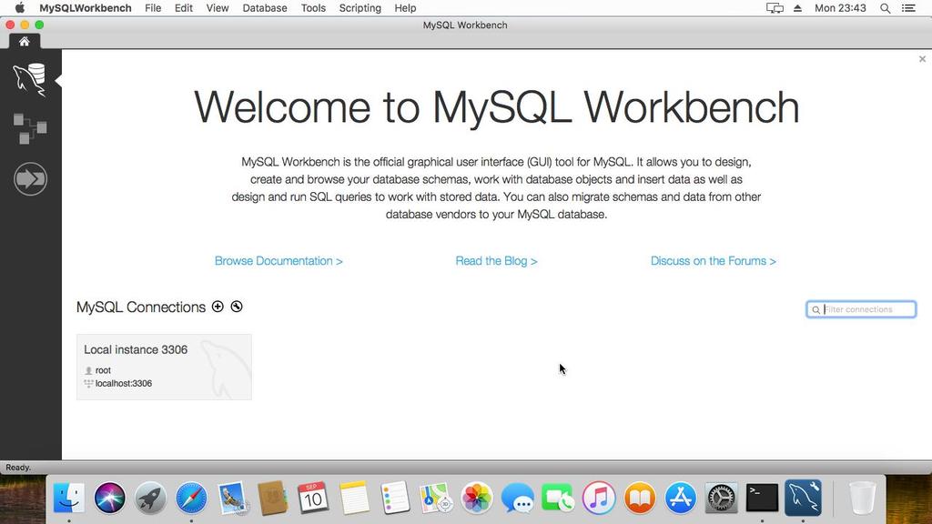This screenshot has height=524, width=932.
Task: Open Launchpad rocket icon in the Dock
Action: click(150, 498)
